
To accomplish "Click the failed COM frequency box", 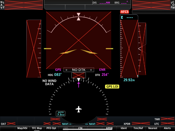I will click(151, 5).
